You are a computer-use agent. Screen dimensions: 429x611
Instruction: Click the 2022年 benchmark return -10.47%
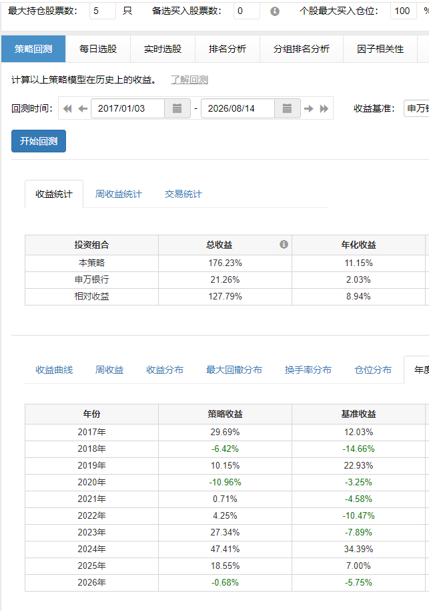358,516
